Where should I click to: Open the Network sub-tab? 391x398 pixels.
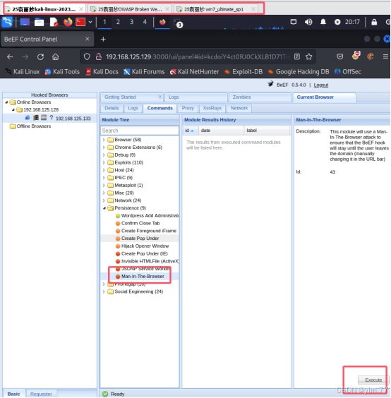239,109
